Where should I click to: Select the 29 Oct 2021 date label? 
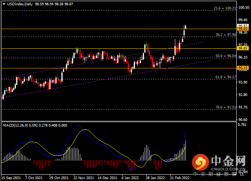(59, 178)
